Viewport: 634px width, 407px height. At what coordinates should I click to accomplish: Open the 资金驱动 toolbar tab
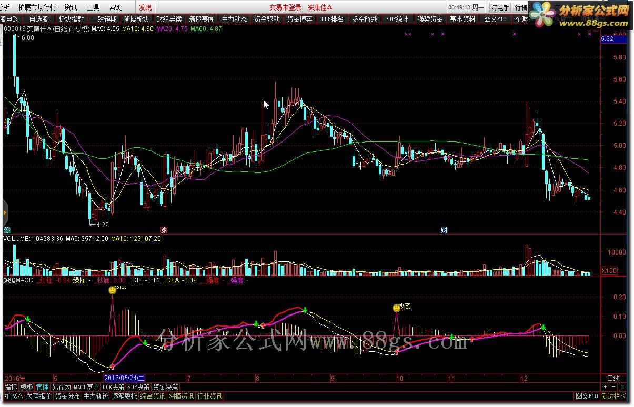tap(267, 19)
